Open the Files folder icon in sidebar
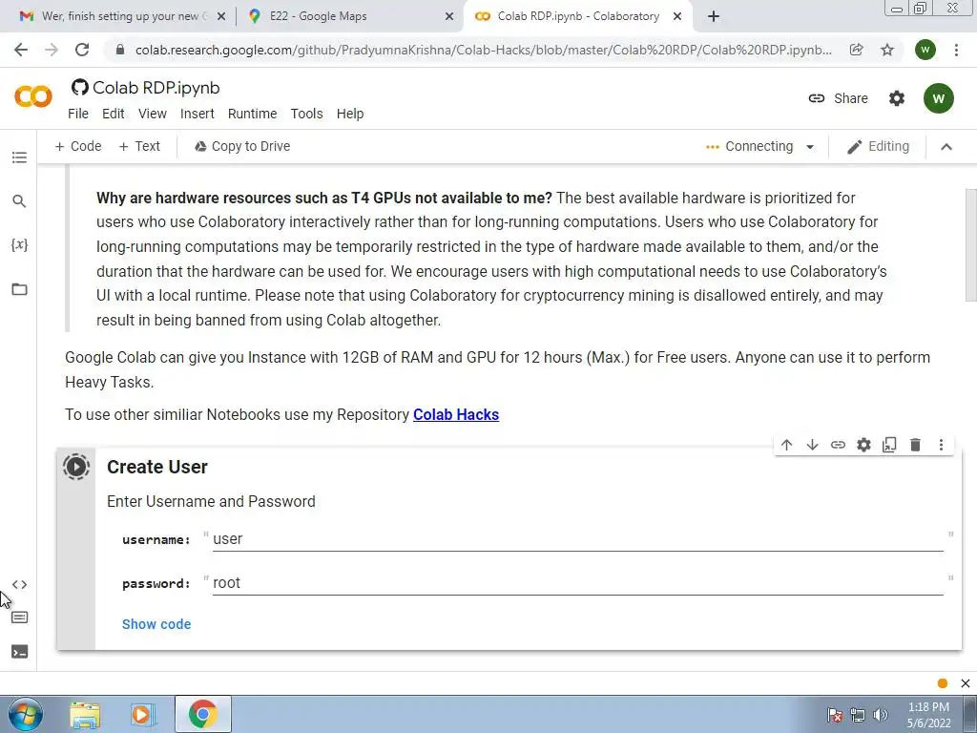977x733 pixels. (19, 289)
